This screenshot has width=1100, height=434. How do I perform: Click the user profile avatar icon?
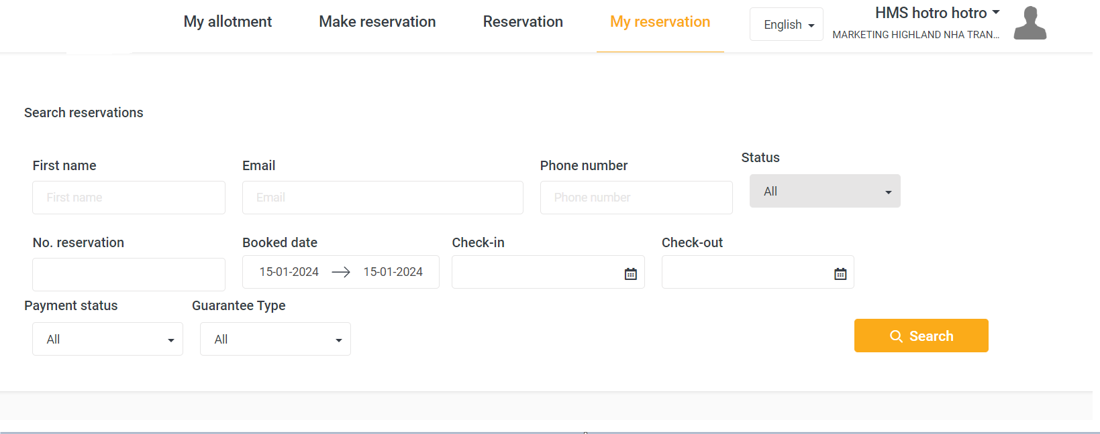(1030, 23)
